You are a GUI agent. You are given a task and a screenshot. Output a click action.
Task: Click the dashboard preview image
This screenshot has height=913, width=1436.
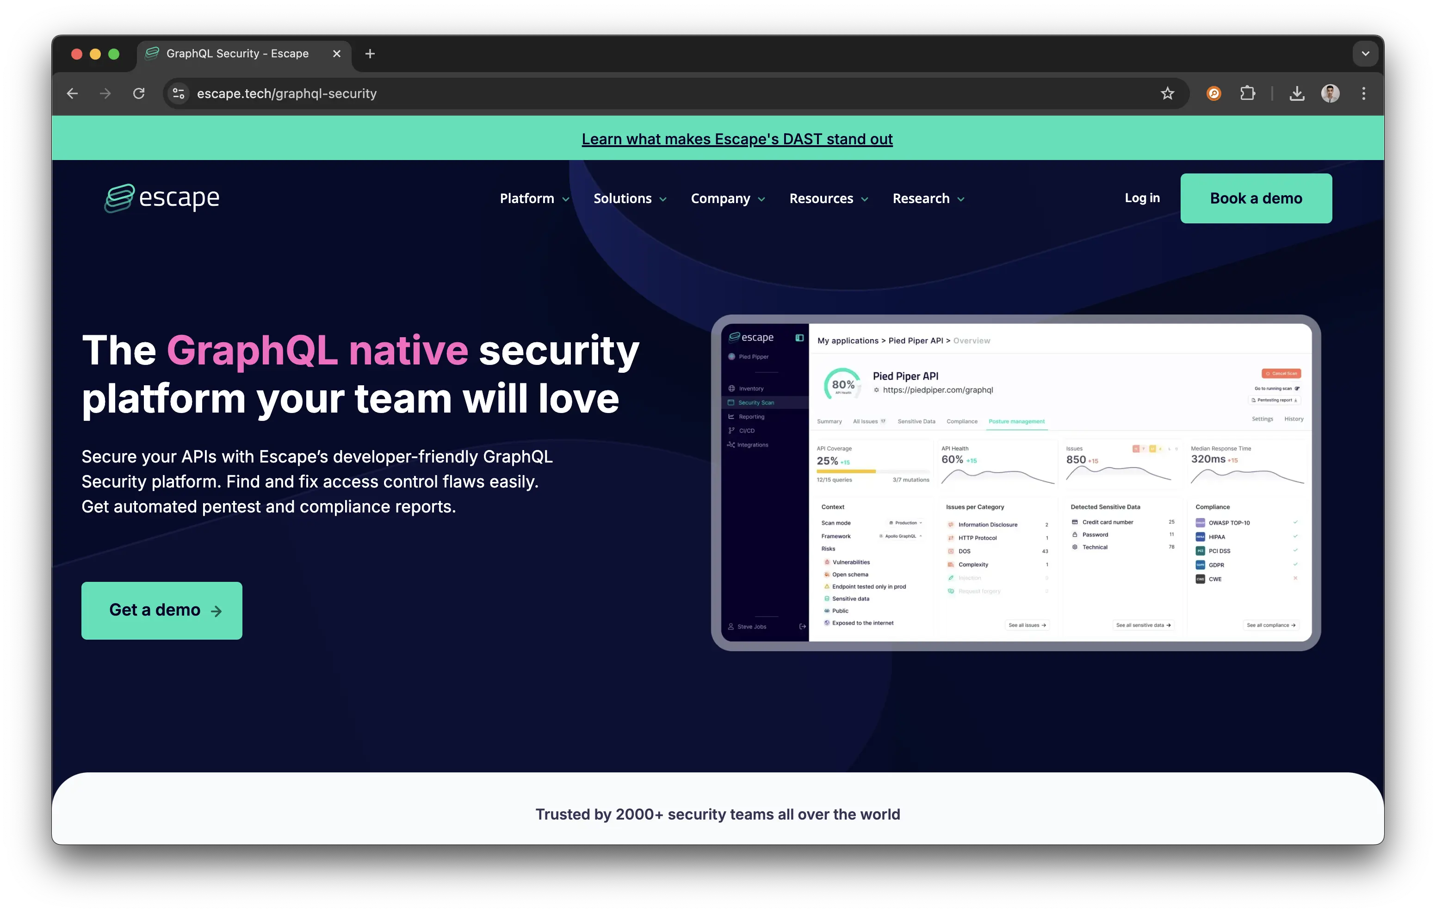[x=1015, y=482]
